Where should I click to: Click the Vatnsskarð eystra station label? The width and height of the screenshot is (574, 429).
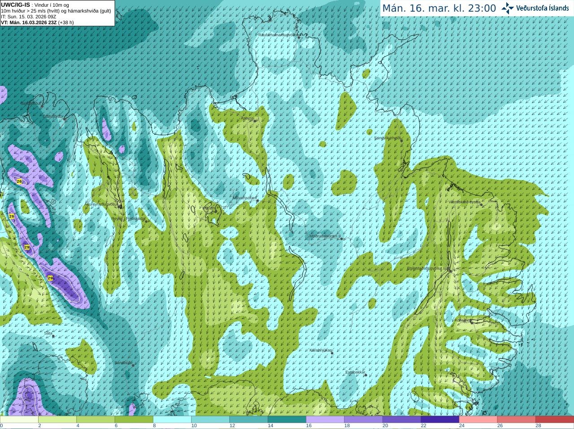point(465,202)
